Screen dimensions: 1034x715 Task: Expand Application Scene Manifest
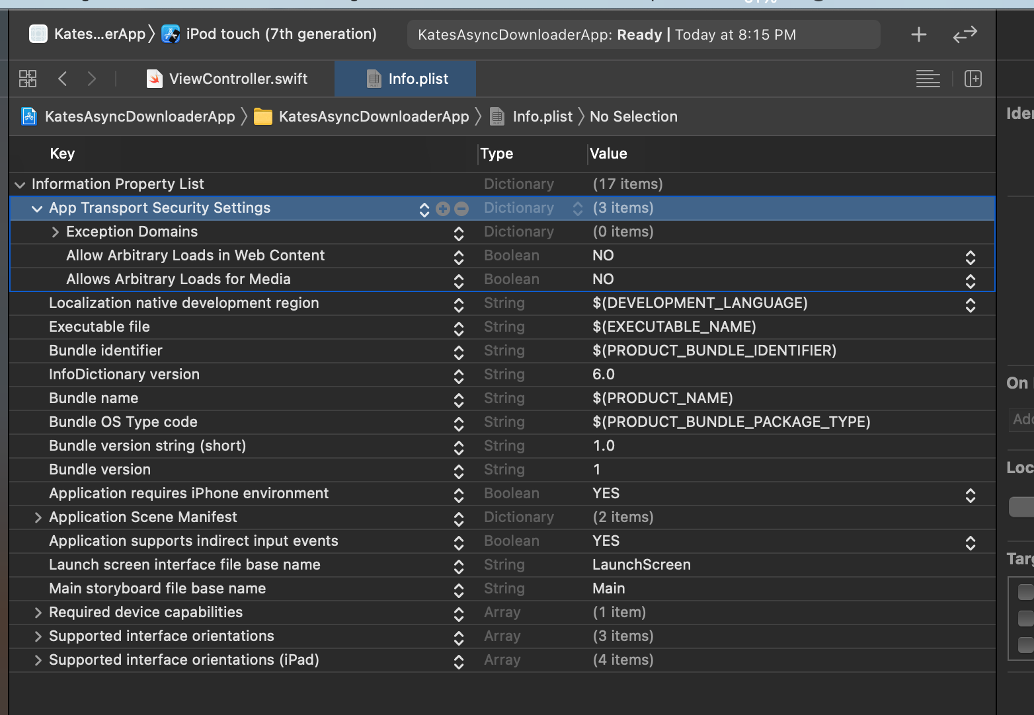(38, 517)
